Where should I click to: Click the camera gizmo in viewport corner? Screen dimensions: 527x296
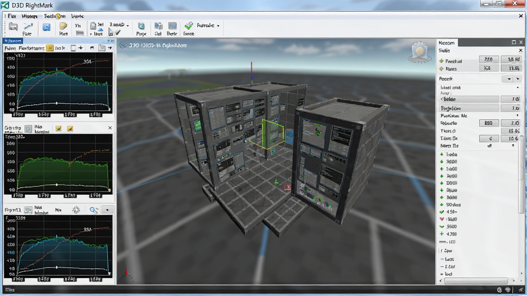[x=419, y=52]
